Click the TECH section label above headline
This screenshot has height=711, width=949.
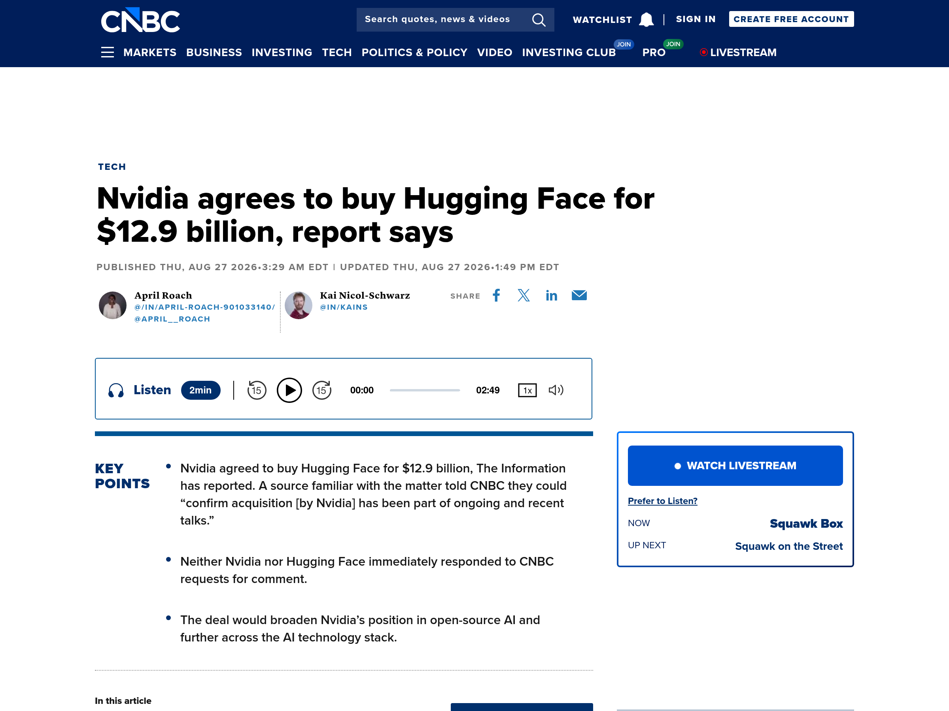point(112,167)
